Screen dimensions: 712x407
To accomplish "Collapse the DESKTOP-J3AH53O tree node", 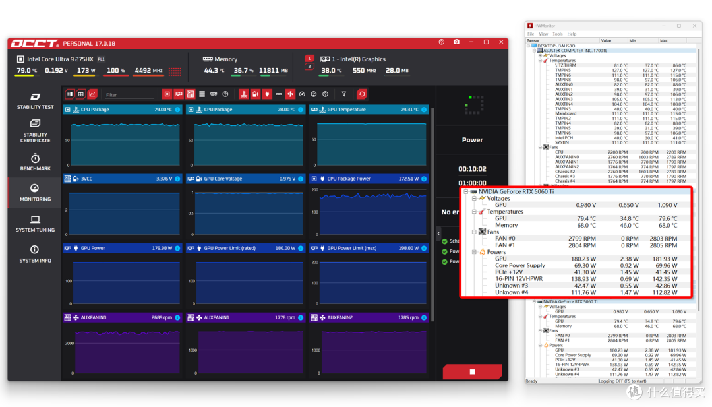I will coord(529,46).
